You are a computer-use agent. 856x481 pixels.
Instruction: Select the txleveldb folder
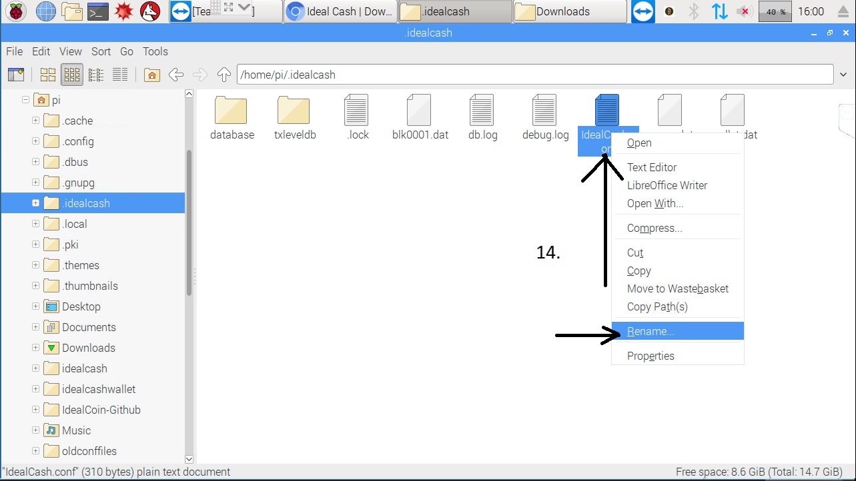[295, 119]
